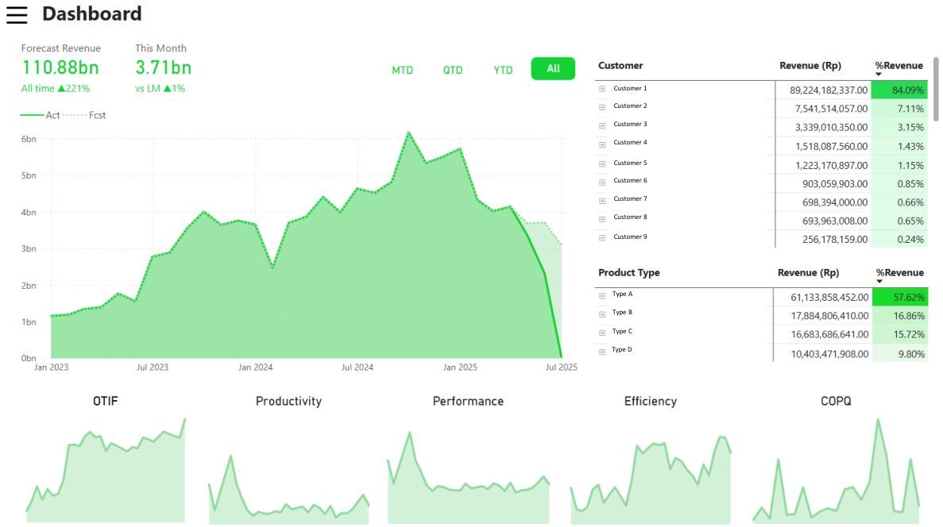Click the Act legend entry
943x527 pixels.
click(x=41, y=115)
